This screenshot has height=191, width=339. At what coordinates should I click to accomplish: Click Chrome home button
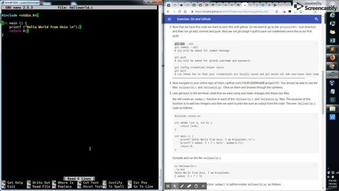(x=185, y=12)
